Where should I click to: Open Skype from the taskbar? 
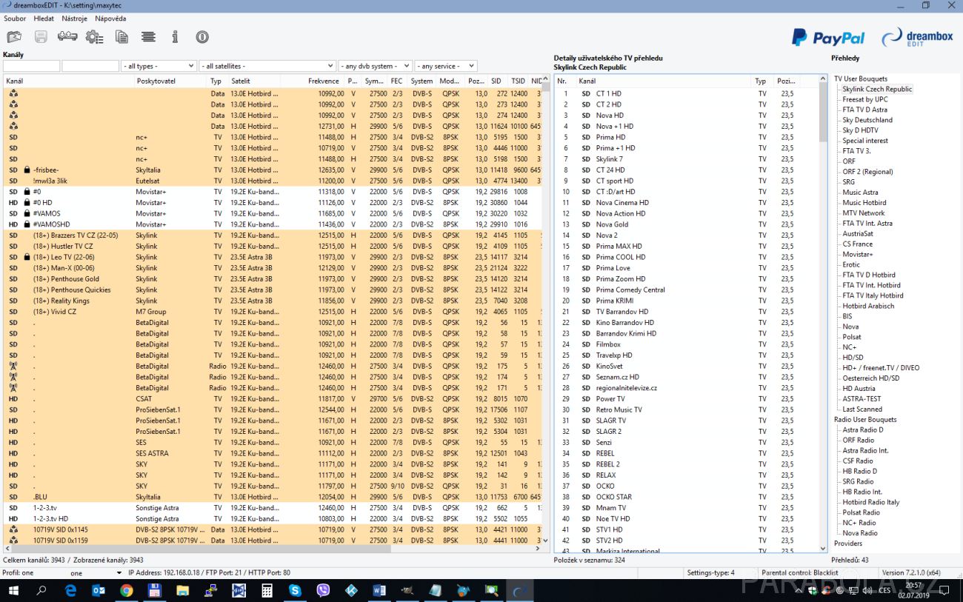(295, 590)
